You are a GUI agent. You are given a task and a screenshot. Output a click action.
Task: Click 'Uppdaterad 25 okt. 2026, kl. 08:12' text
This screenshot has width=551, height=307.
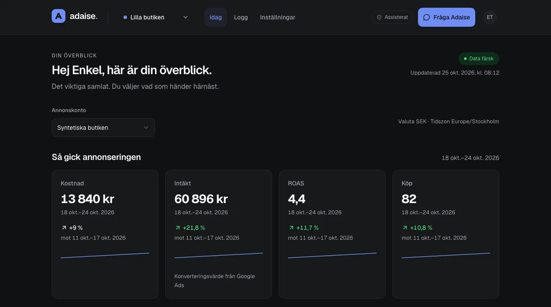point(455,73)
